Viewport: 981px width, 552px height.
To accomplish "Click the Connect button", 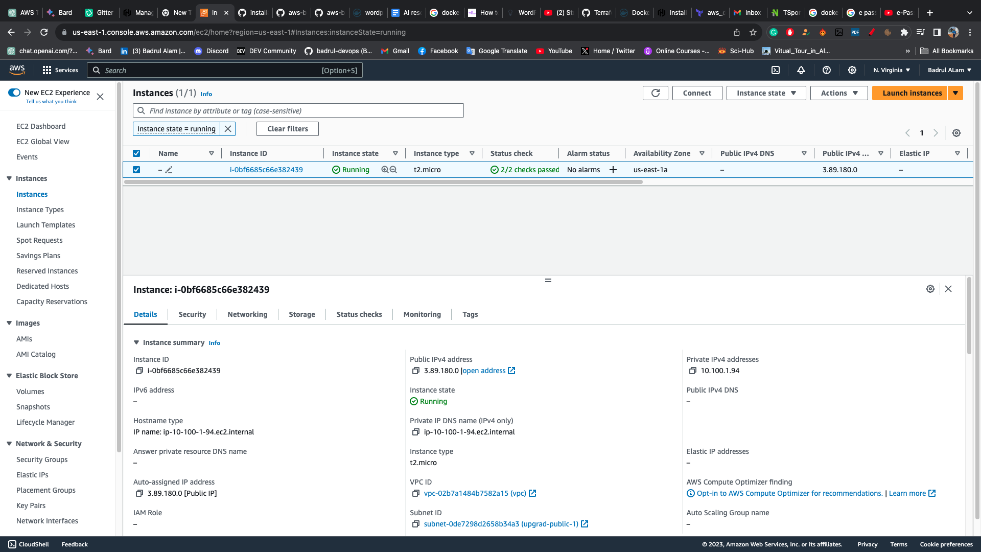I will pos(697,93).
